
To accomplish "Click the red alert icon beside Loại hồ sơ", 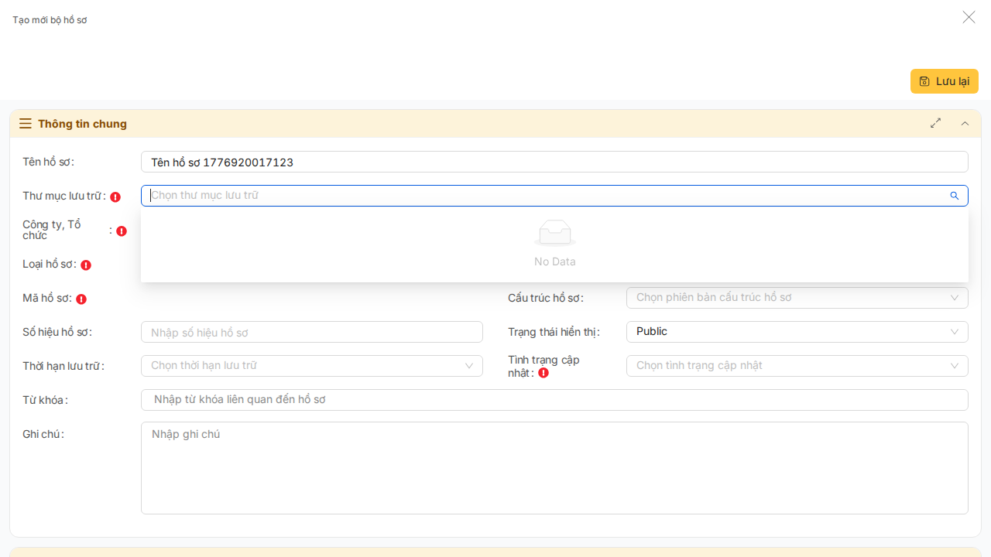I will (x=86, y=265).
